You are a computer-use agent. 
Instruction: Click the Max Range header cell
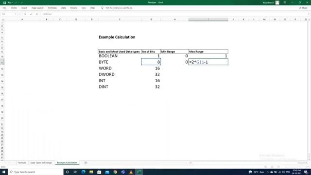(x=208, y=52)
